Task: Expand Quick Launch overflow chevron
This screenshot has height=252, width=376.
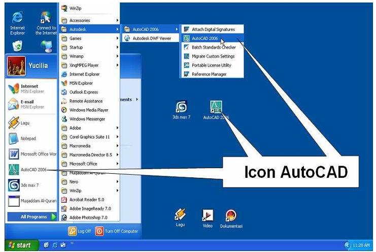Action: (72, 243)
